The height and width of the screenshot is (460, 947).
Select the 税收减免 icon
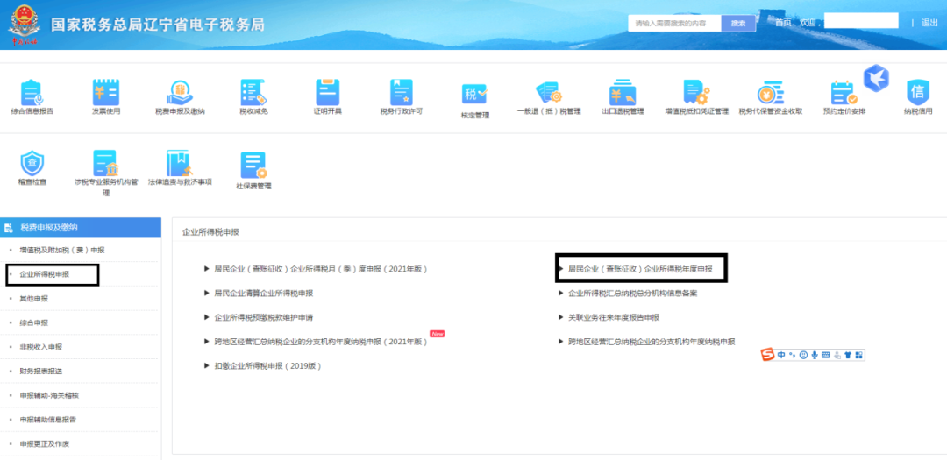coord(253,93)
